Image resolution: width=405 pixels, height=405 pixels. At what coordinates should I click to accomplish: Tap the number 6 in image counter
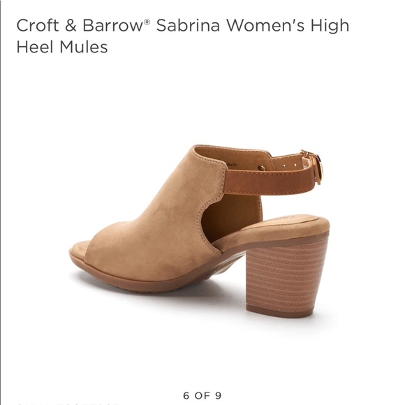[x=186, y=395]
